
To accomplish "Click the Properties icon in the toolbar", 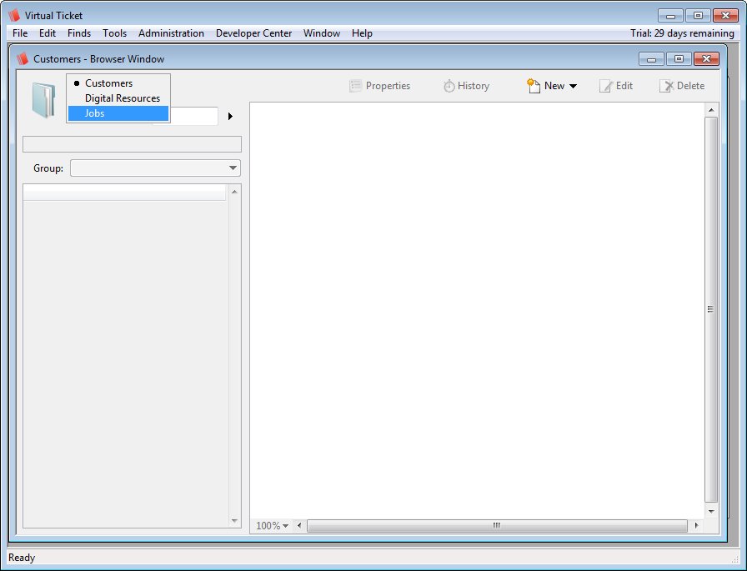I will point(355,86).
